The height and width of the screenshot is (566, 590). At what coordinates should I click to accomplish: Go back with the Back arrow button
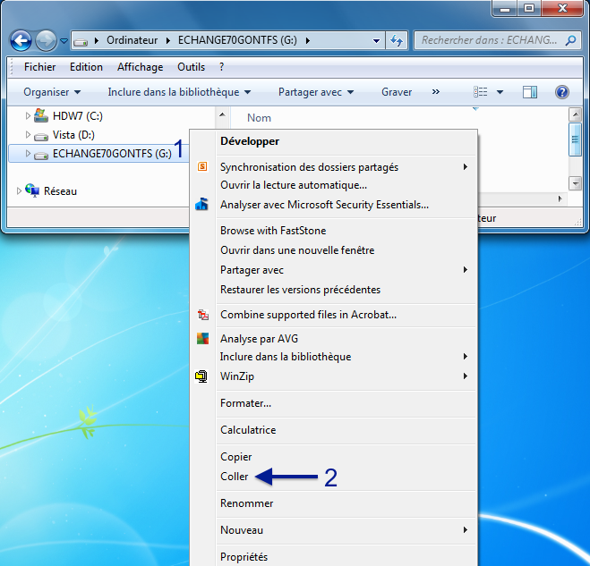point(21,40)
